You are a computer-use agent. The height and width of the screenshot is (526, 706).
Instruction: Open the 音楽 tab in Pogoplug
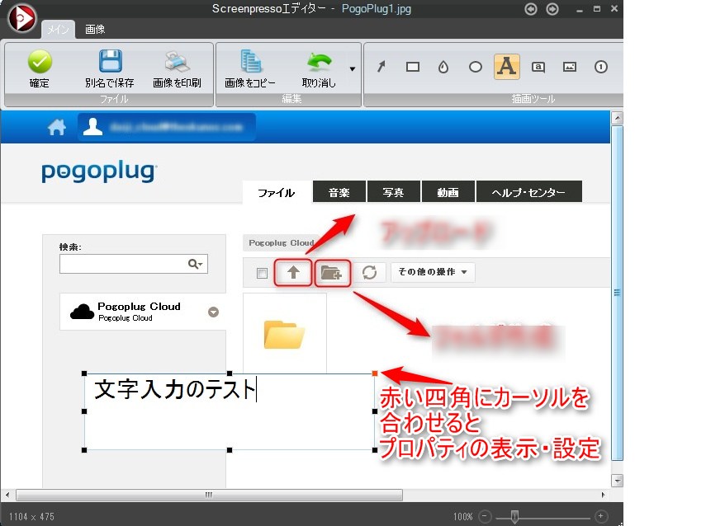(x=339, y=192)
